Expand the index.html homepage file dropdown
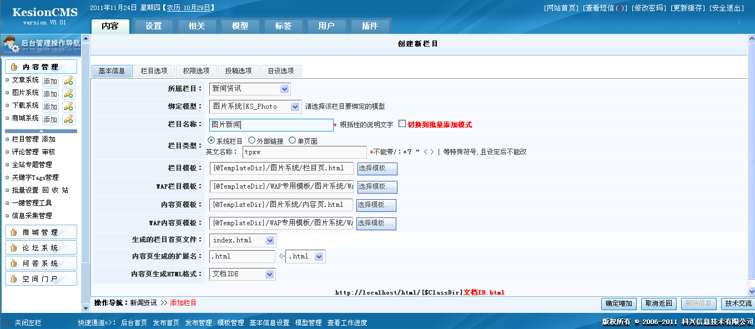Viewport: 755px width, 329px height. pyautogui.click(x=270, y=240)
